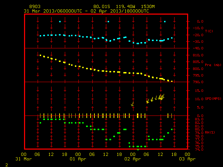Click the station ID 8903 text

(x=35, y=7)
